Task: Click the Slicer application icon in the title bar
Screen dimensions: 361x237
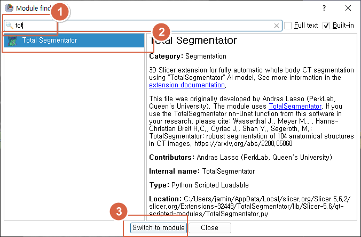Action: tap(9, 8)
